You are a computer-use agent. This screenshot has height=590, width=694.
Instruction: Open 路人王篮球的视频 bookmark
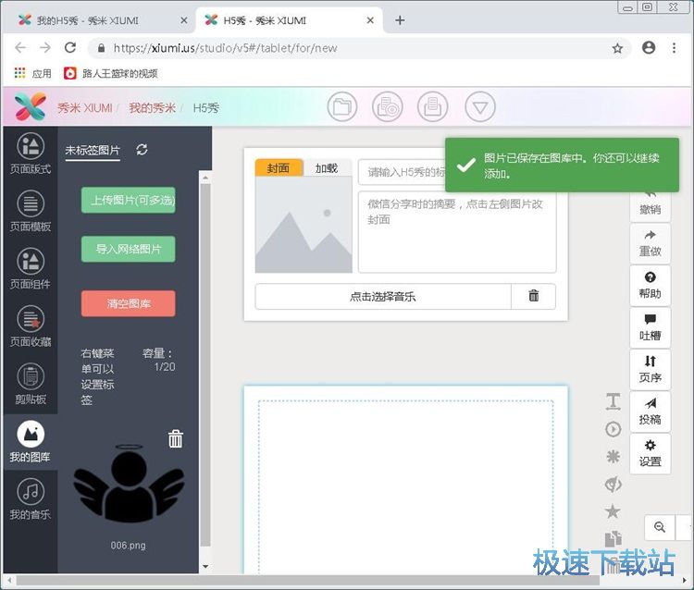tap(111, 73)
